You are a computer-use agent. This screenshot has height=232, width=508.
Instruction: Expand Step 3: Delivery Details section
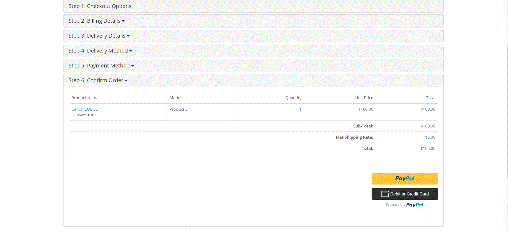pyautogui.click(x=99, y=36)
